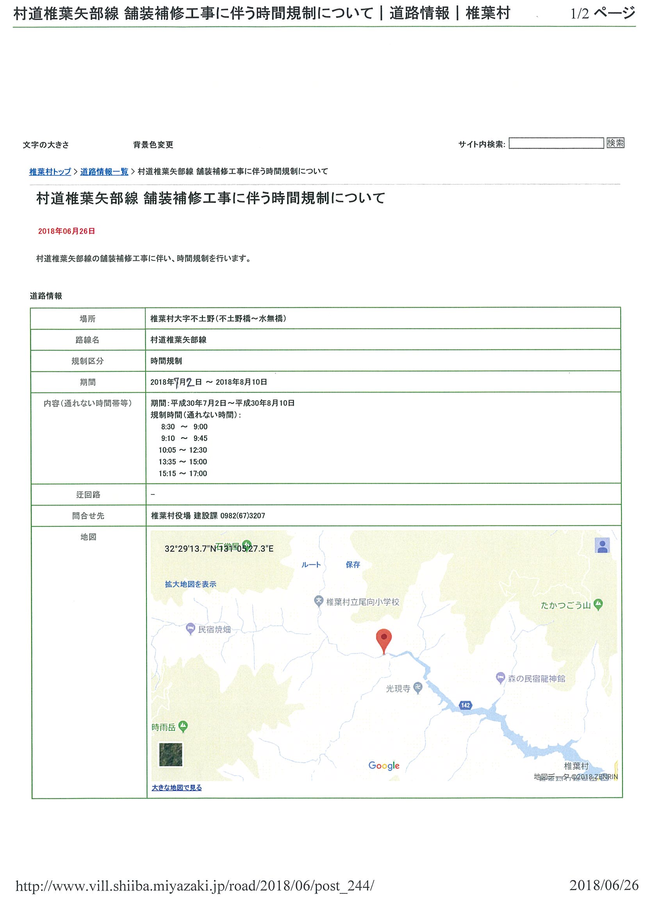Click 拡大地図を表示 on the map
Viewport: 646px width, 914px height.
[x=191, y=584]
